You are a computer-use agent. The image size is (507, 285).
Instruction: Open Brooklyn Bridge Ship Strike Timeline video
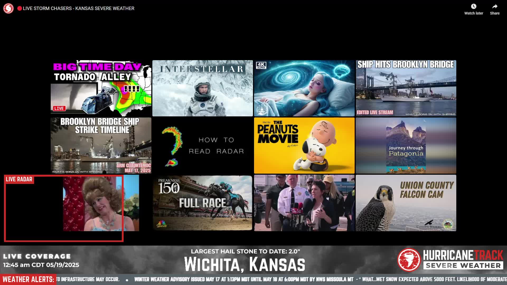pyautogui.click(x=101, y=145)
